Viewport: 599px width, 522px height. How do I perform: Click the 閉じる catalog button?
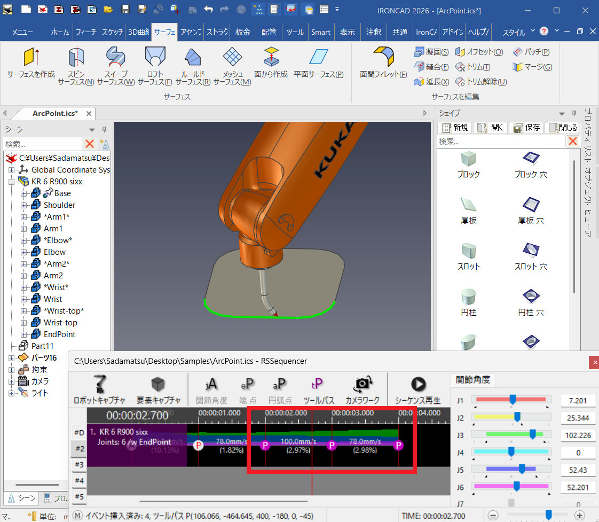tap(563, 128)
